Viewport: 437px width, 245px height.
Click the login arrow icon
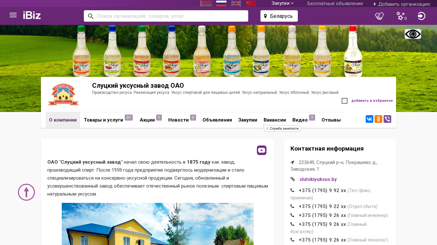(x=422, y=16)
